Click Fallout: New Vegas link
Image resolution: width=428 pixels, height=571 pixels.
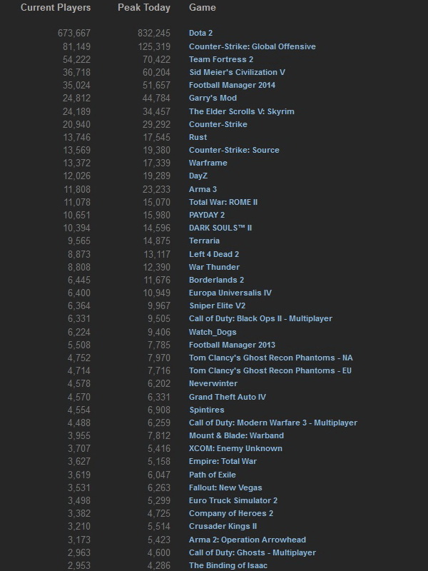pyautogui.click(x=225, y=487)
